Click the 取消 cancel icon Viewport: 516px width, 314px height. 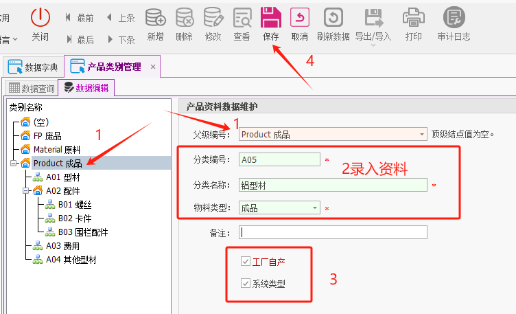299,17
